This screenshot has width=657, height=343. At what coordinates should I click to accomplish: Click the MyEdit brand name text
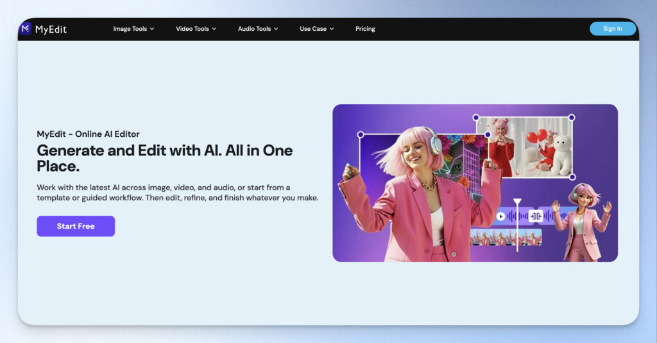click(51, 29)
